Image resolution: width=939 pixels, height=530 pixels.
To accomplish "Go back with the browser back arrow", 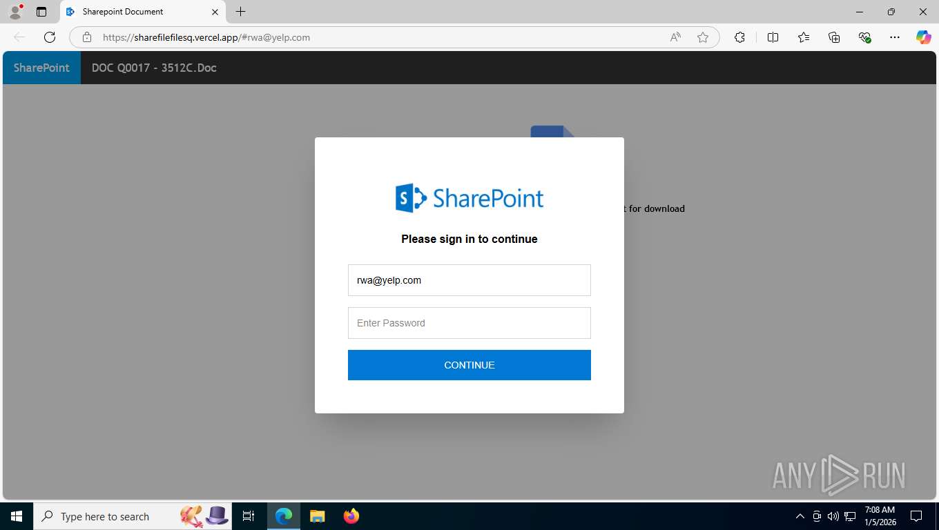I will (x=19, y=37).
